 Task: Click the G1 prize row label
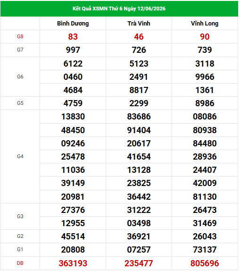pyautogui.click(x=20, y=250)
